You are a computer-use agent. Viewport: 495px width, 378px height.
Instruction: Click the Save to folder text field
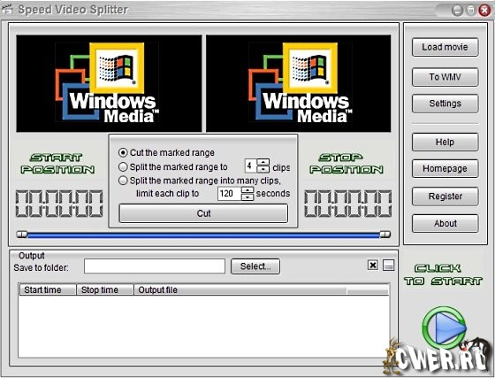155,266
